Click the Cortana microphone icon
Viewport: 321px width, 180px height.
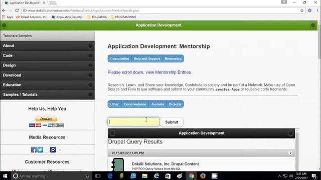(87, 176)
